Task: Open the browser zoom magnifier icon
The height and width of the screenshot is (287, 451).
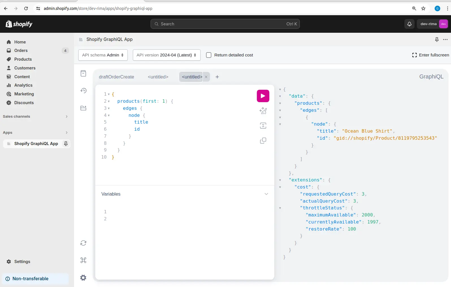Action: (x=414, y=8)
